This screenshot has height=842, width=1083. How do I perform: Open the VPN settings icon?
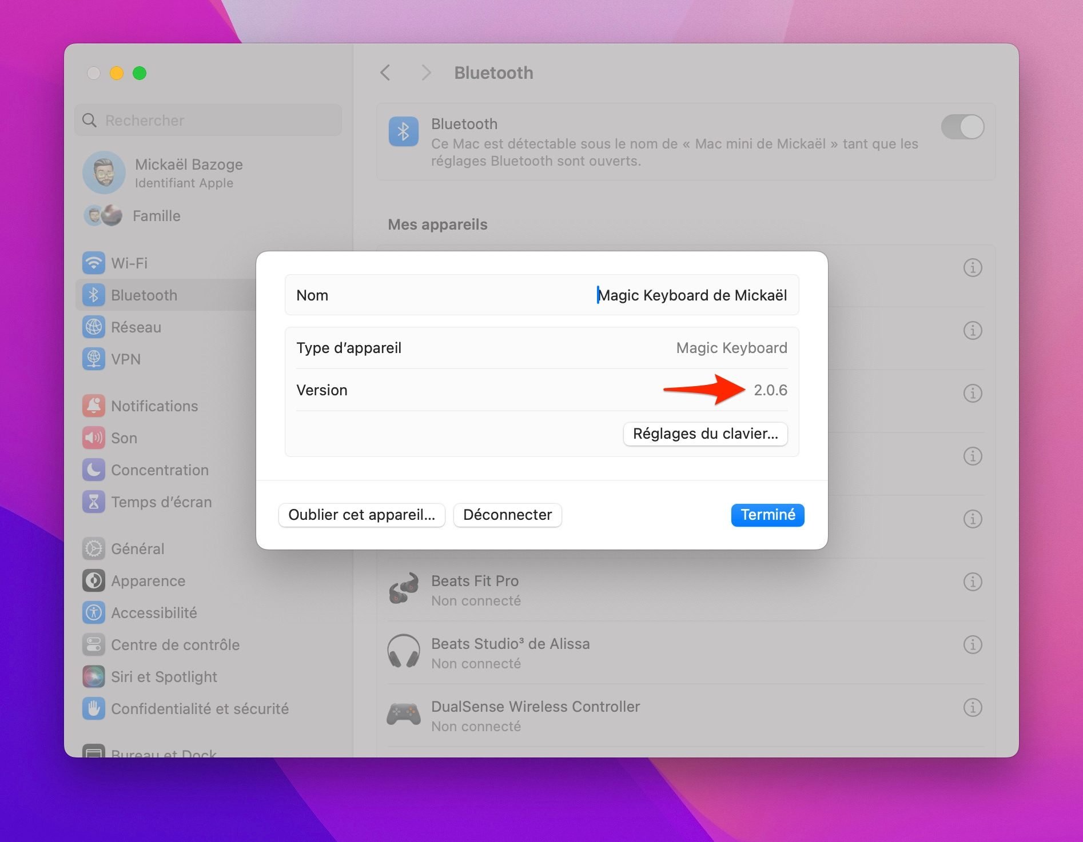pyautogui.click(x=94, y=359)
